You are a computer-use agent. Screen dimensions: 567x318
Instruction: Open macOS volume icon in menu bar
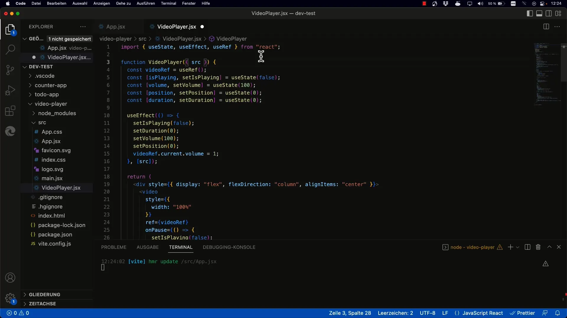click(x=480, y=4)
